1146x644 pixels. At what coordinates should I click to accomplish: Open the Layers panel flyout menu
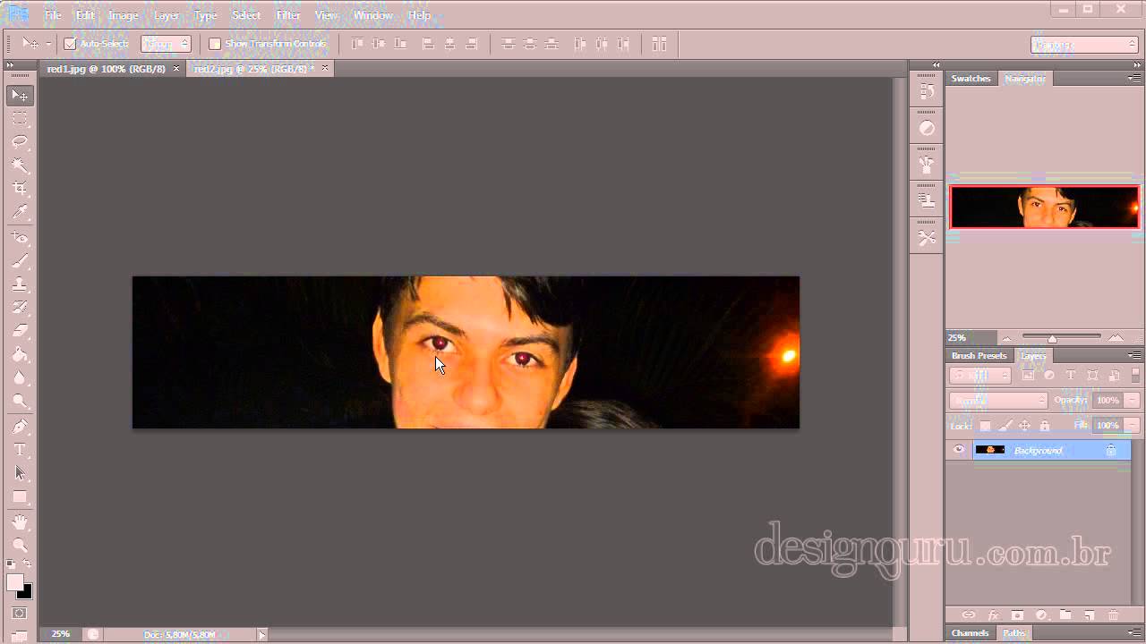click(1135, 356)
